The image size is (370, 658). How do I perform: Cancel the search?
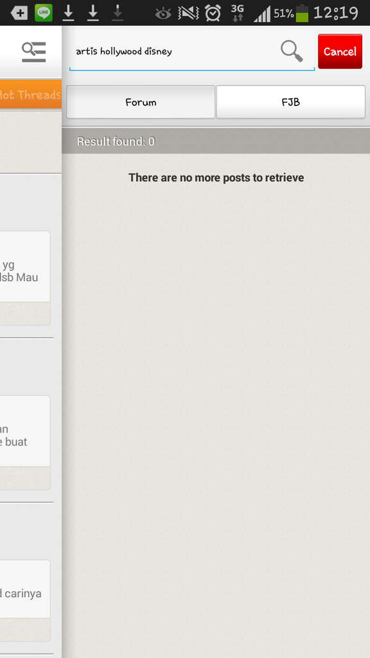pos(340,51)
